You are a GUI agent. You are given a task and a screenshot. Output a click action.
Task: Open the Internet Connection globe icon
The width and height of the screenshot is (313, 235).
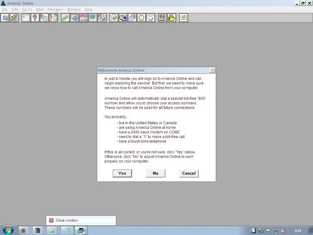click(x=93, y=18)
